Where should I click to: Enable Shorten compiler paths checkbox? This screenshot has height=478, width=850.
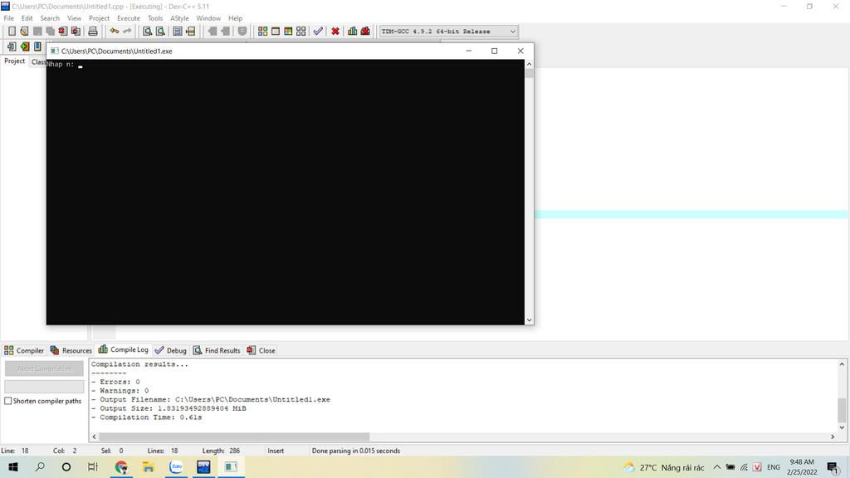click(8, 401)
